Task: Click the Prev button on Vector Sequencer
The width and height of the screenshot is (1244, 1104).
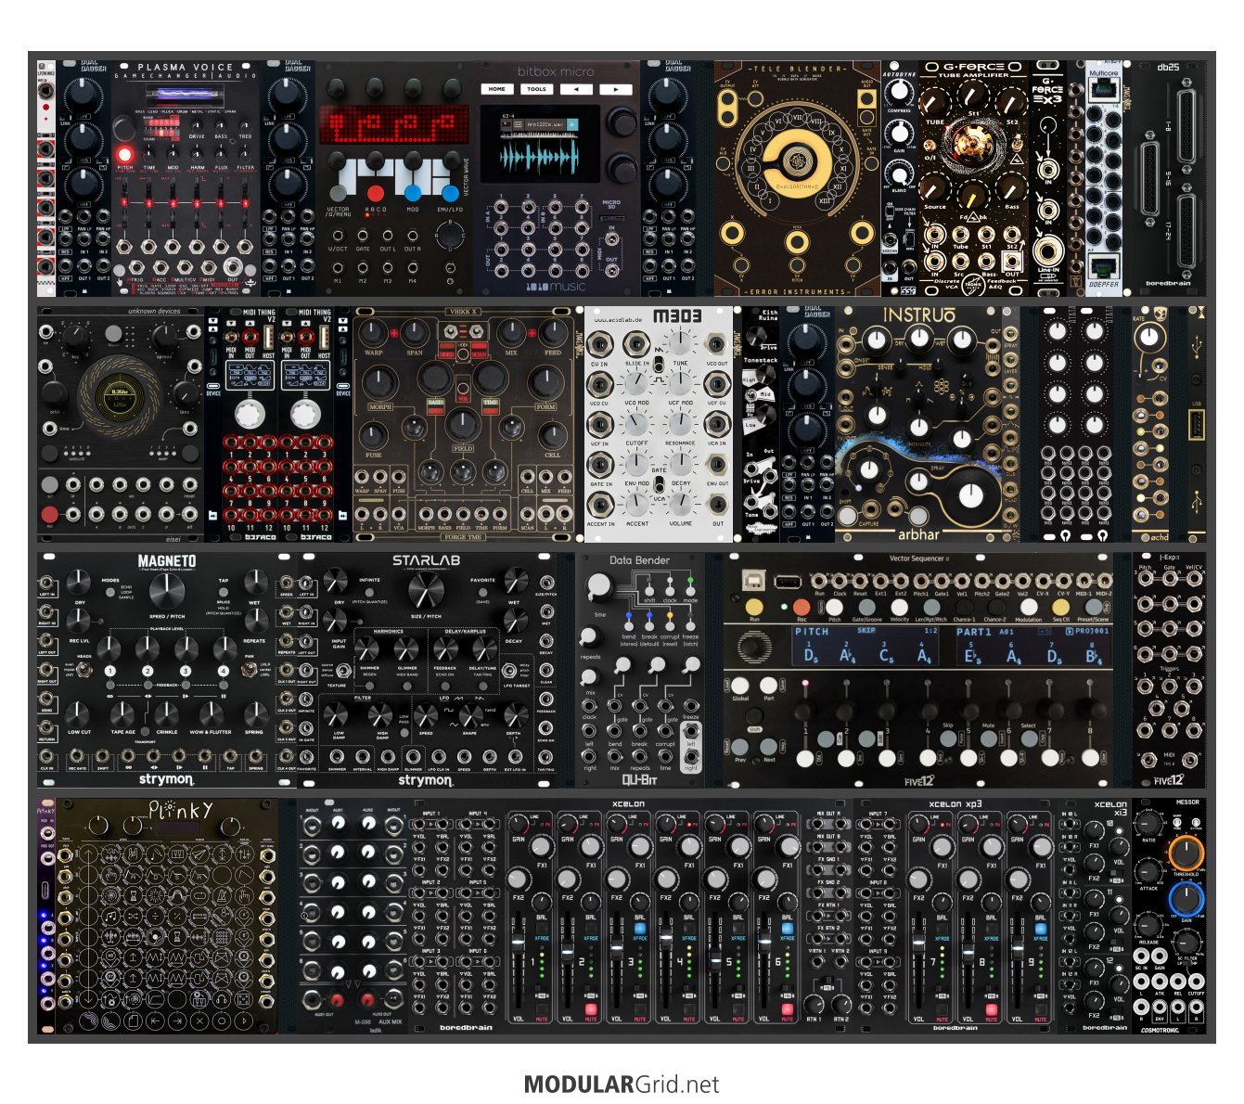Action: click(740, 747)
